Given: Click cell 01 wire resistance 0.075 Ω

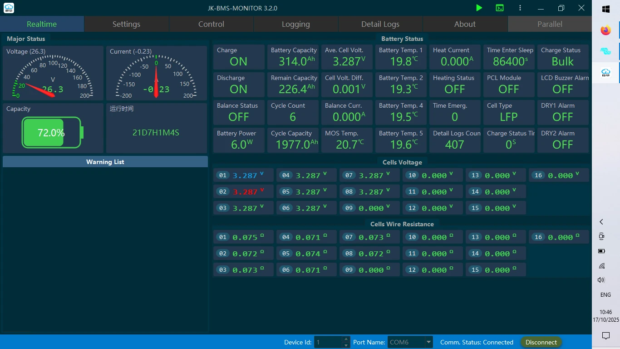Looking at the screenshot, I should point(248,237).
